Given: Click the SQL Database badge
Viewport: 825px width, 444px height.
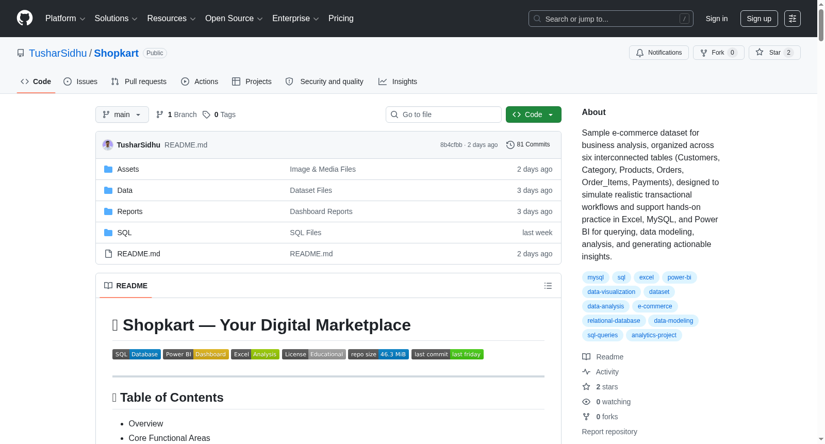Looking at the screenshot, I should pyautogui.click(x=137, y=354).
